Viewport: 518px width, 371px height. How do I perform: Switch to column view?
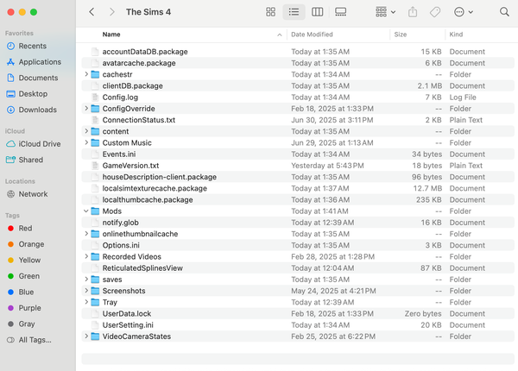(x=317, y=12)
